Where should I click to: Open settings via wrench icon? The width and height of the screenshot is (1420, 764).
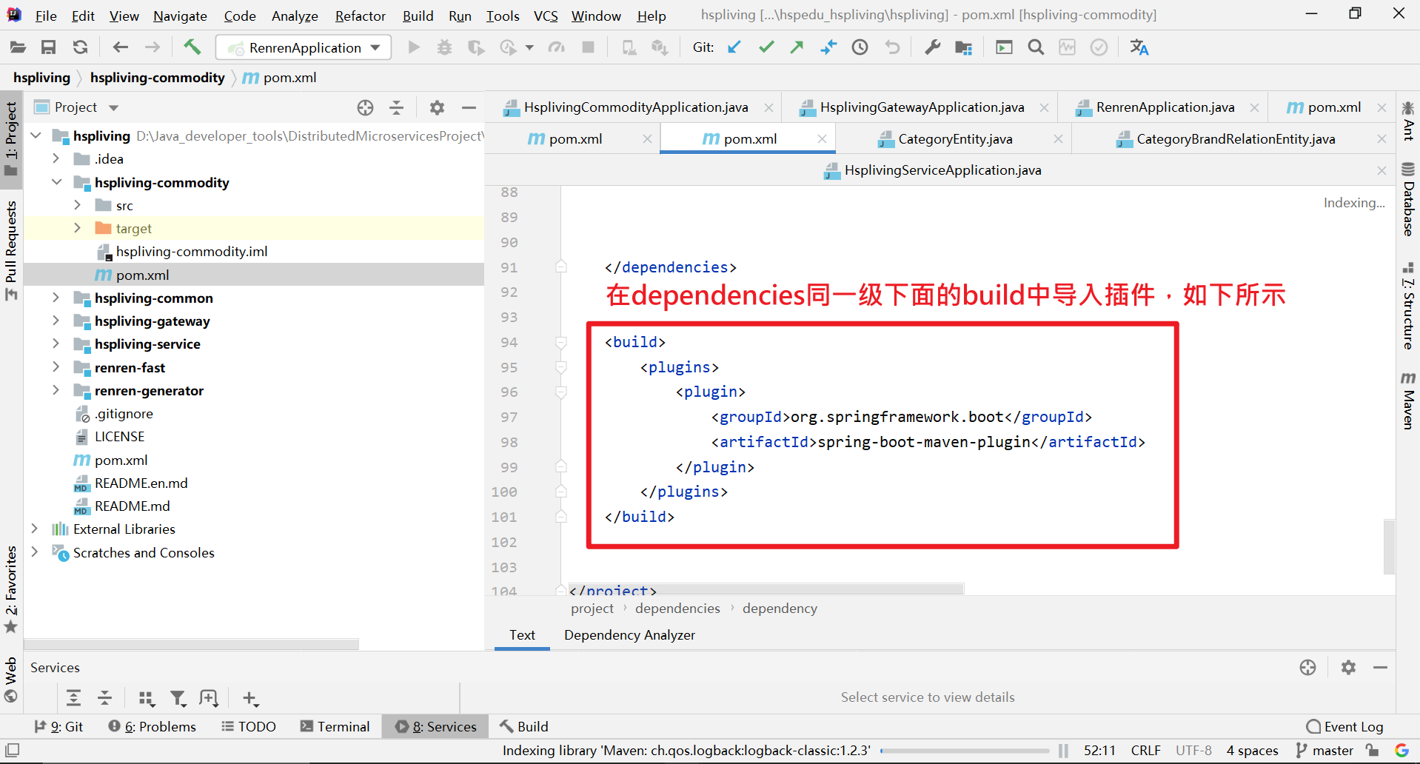pos(932,47)
